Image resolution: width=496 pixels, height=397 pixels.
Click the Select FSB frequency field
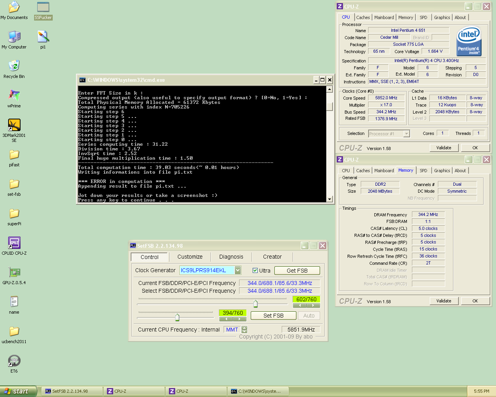(x=280, y=291)
